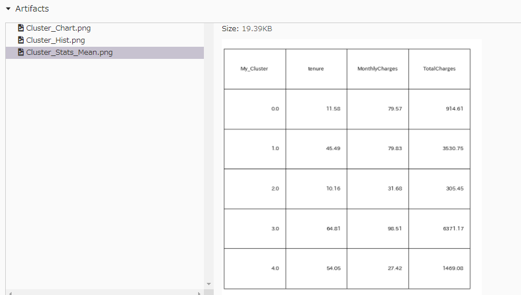Click the file list scroll-down arrow
This screenshot has width=521, height=295.
tap(209, 284)
